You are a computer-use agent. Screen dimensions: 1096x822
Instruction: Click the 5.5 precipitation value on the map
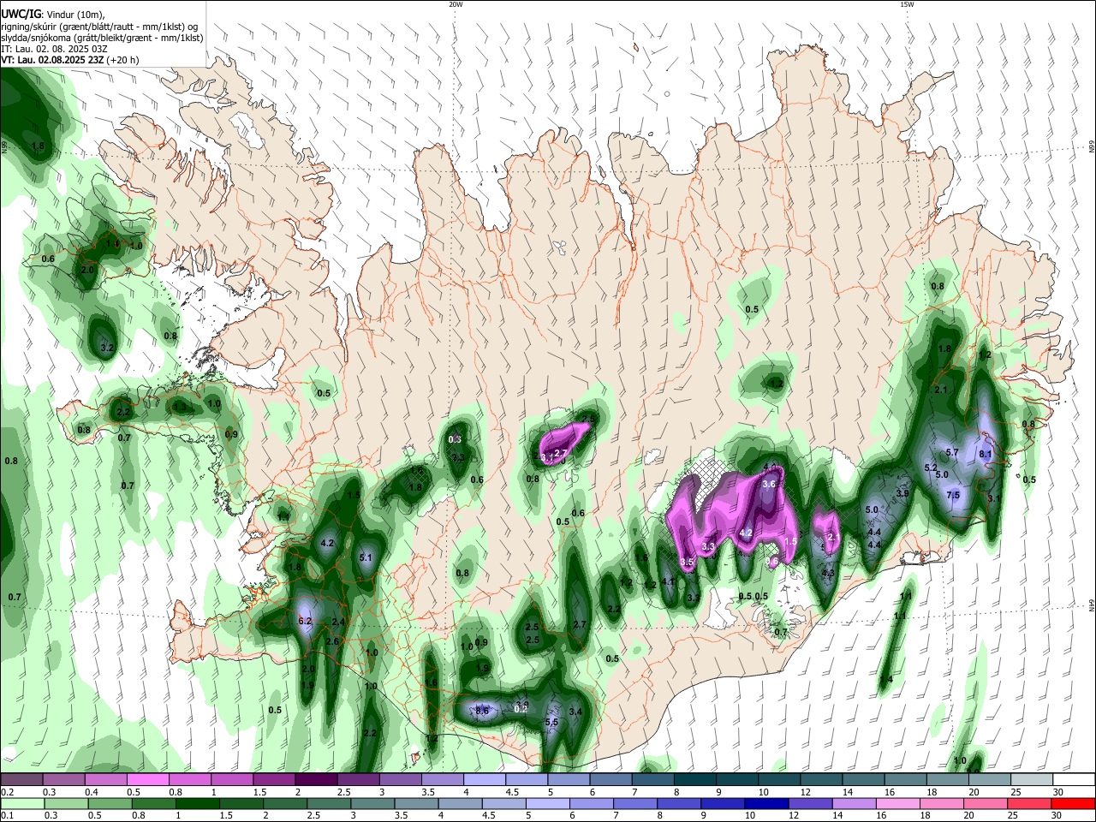click(551, 723)
